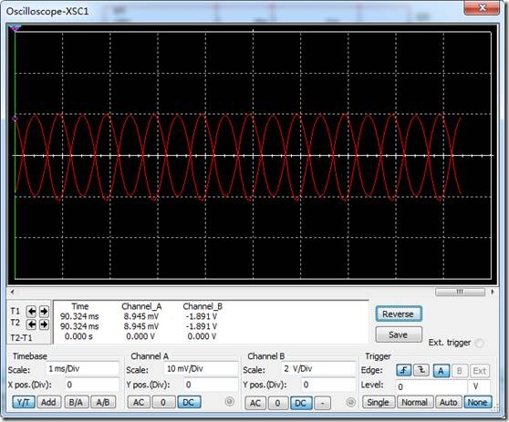Switch display mode to Y/T

pyautogui.click(x=24, y=402)
